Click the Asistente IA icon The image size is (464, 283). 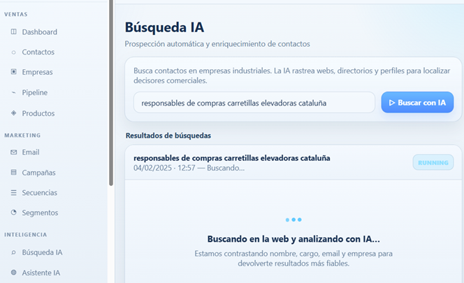pyautogui.click(x=14, y=272)
